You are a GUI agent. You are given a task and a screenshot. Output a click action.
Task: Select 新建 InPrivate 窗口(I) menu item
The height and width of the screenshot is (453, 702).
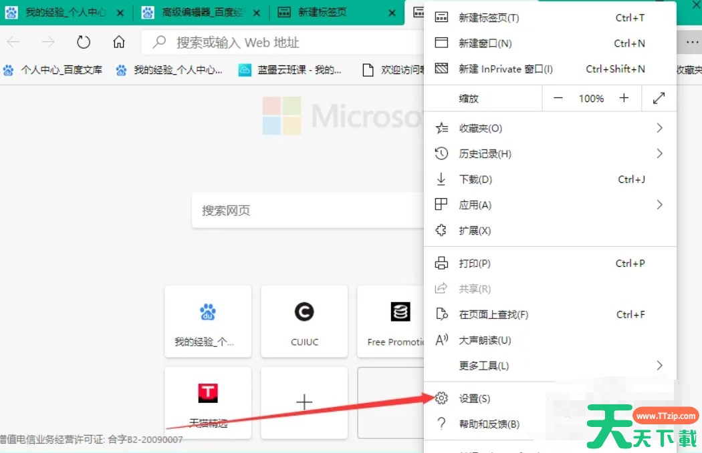coord(505,69)
